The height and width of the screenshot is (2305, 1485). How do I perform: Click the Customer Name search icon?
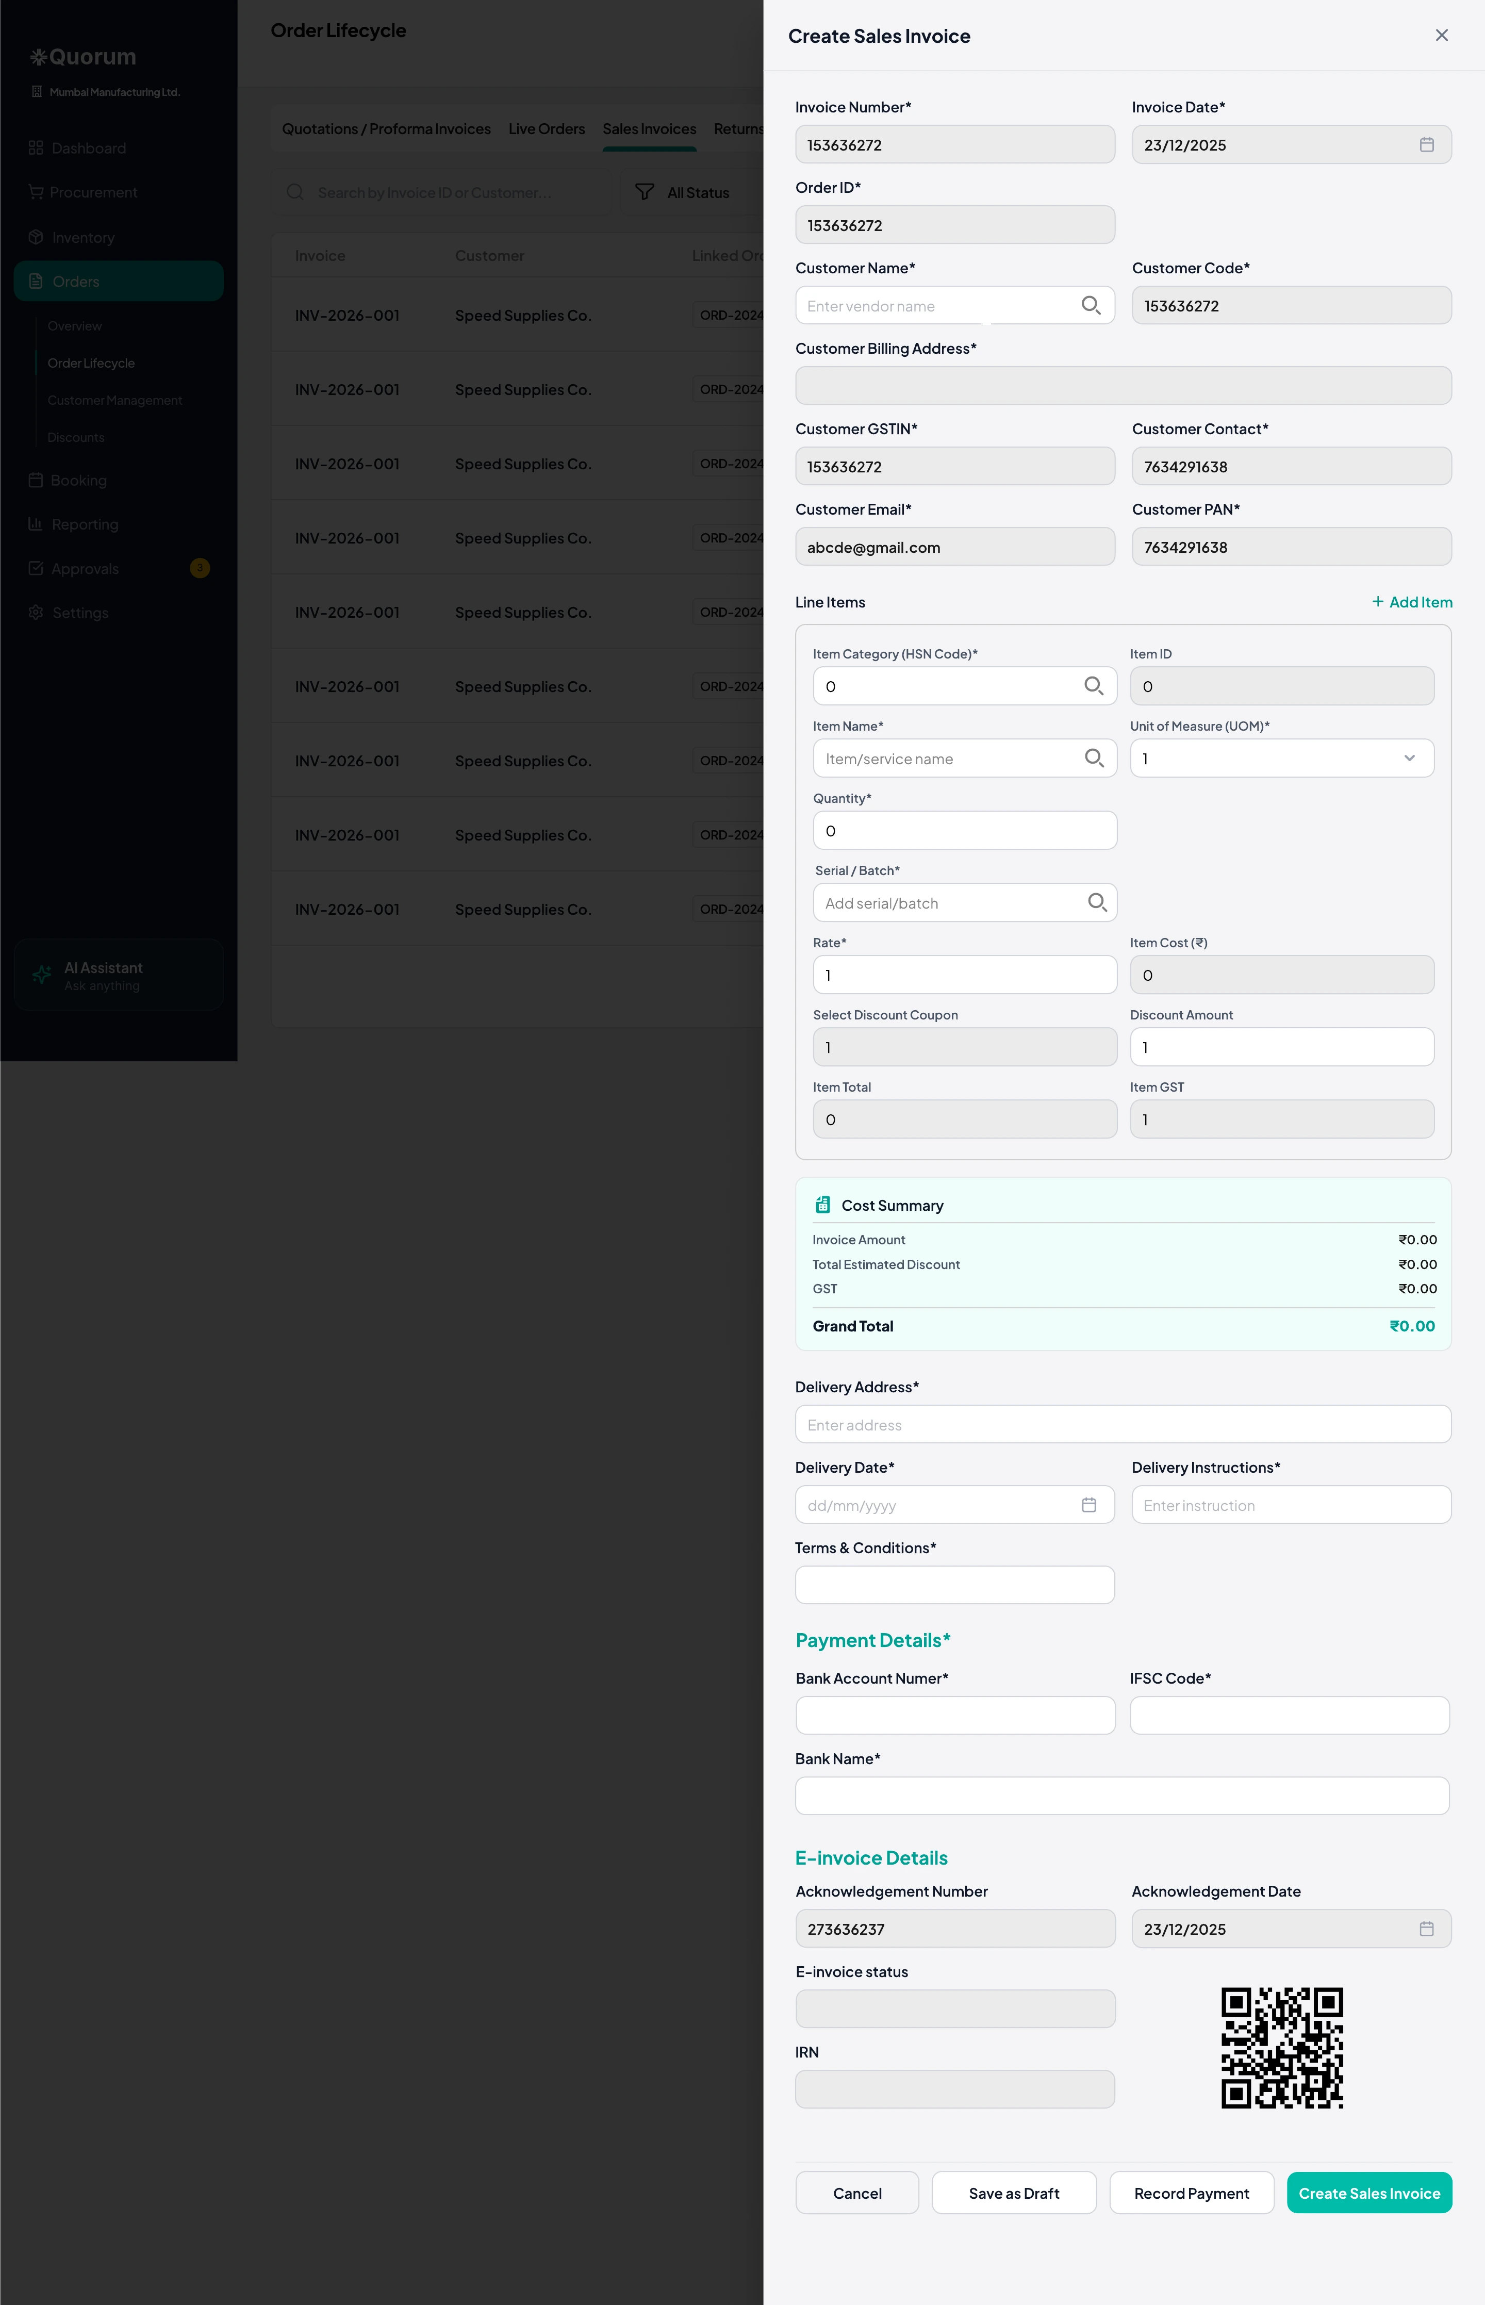pyautogui.click(x=1091, y=306)
